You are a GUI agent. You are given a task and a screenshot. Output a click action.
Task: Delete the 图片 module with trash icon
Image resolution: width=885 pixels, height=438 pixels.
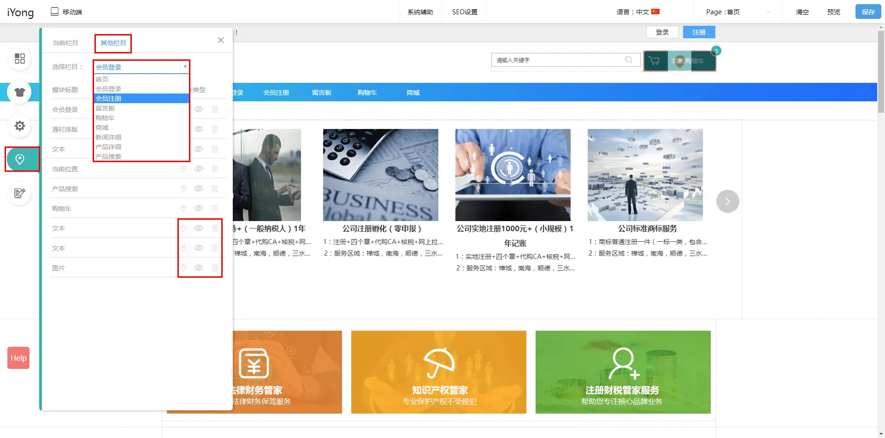coord(215,268)
